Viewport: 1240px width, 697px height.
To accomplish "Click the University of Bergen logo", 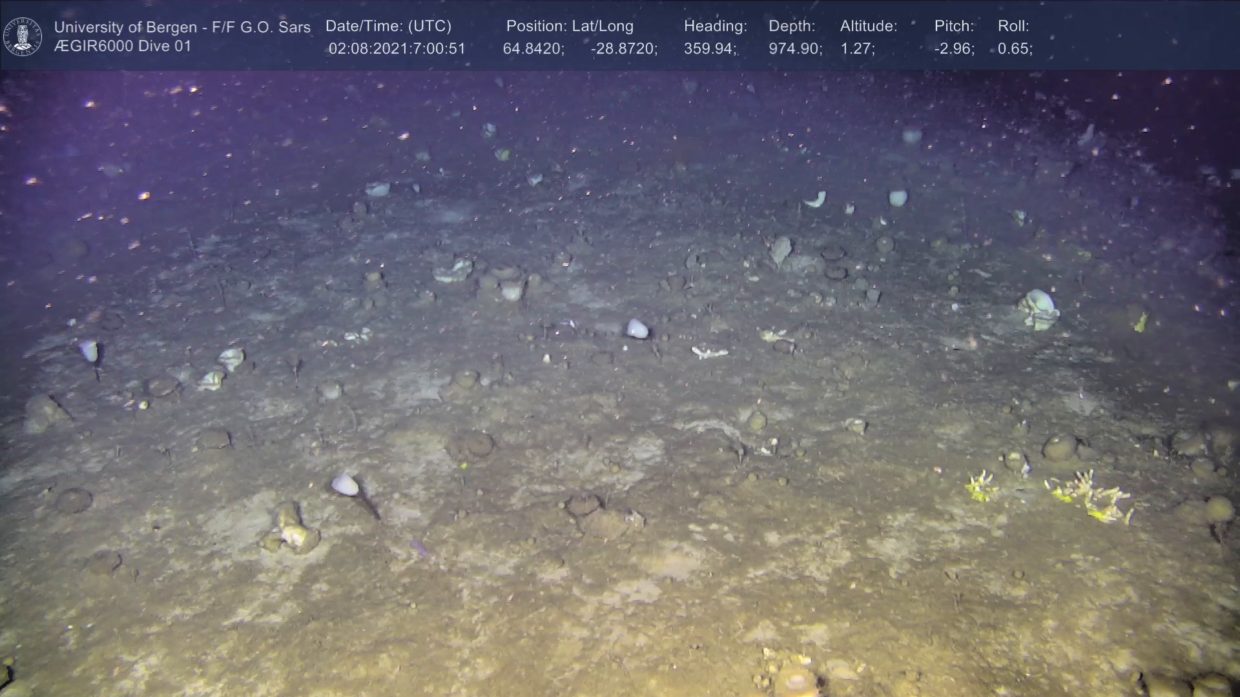I will (23, 37).
